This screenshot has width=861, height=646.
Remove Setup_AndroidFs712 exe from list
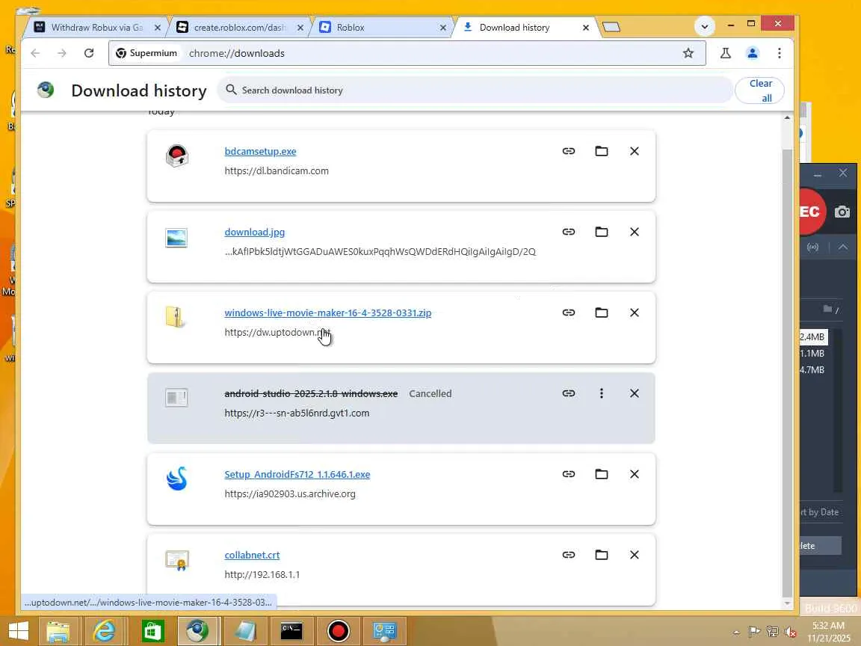coord(635,474)
